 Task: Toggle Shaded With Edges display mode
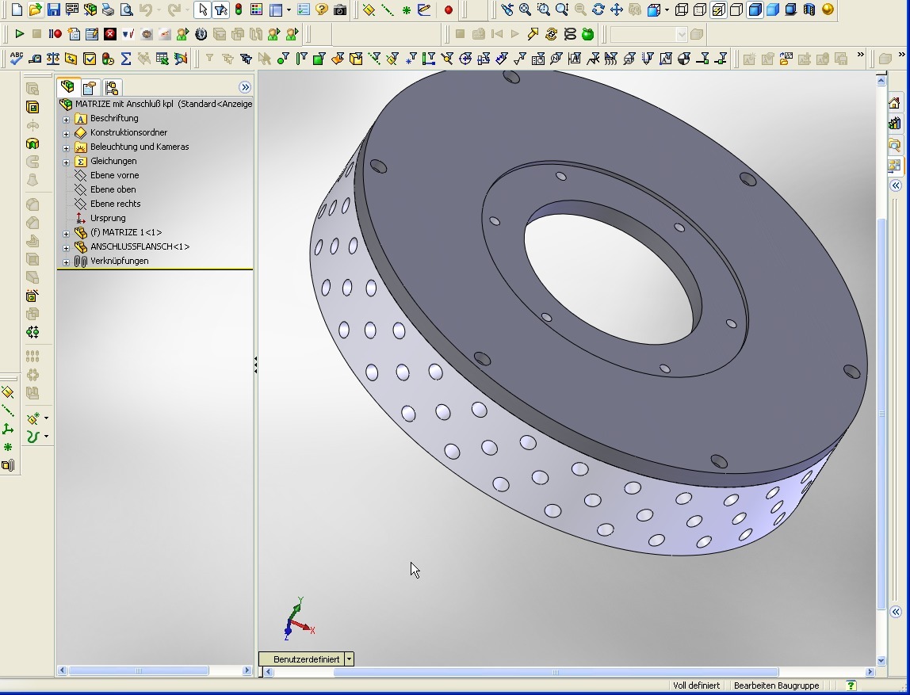tap(755, 10)
